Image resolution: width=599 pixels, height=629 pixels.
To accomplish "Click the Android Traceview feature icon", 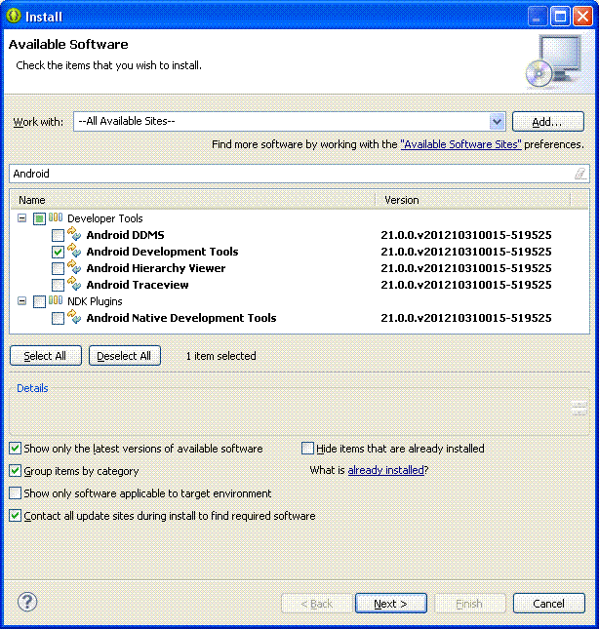I will (x=74, y=284).
